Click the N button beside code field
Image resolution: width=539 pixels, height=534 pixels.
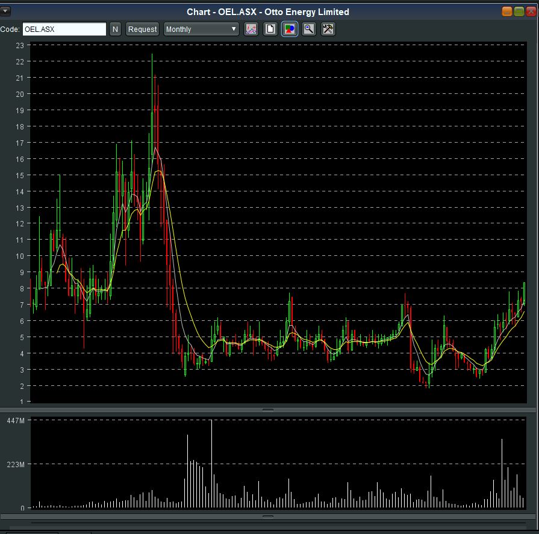pyautogui.click(x=115, y=29)
